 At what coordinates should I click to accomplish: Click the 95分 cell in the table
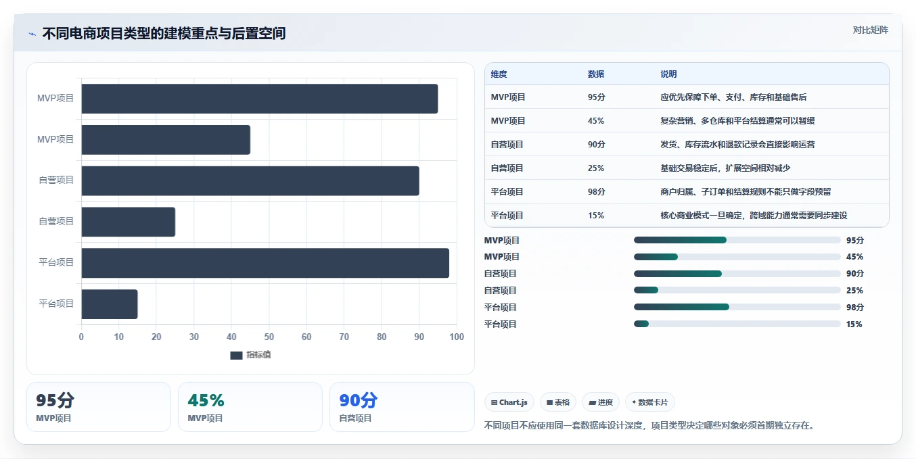click(x=597, y=97)
